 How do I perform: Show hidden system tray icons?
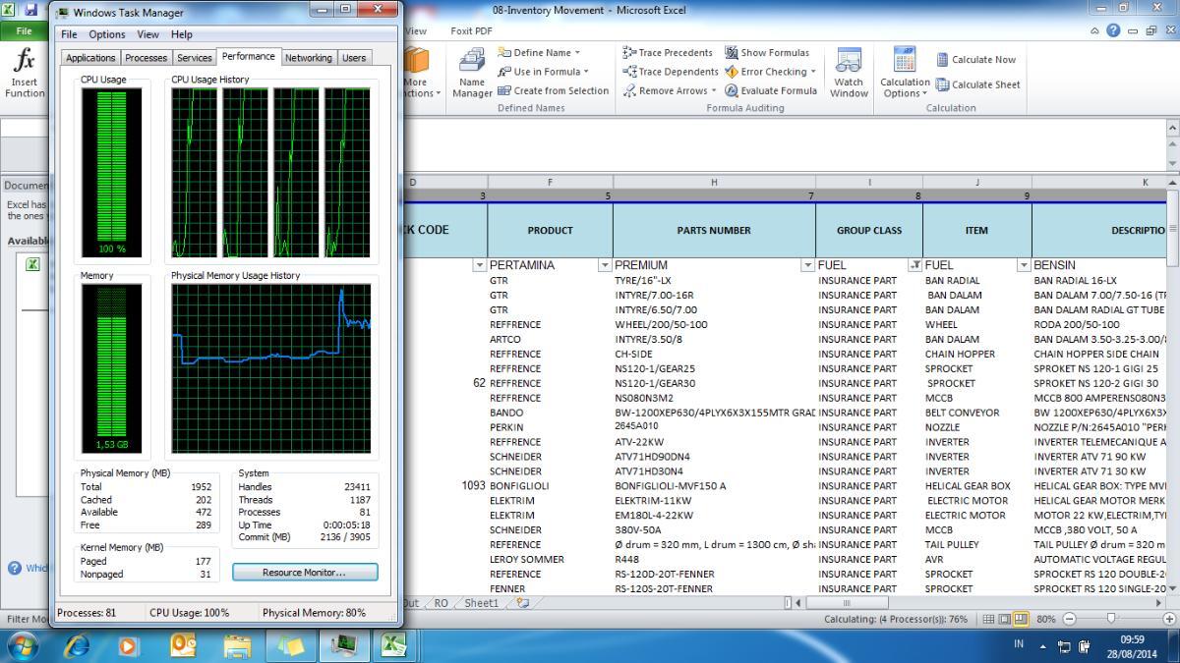pyautogui.click(x=1043, y=646)
